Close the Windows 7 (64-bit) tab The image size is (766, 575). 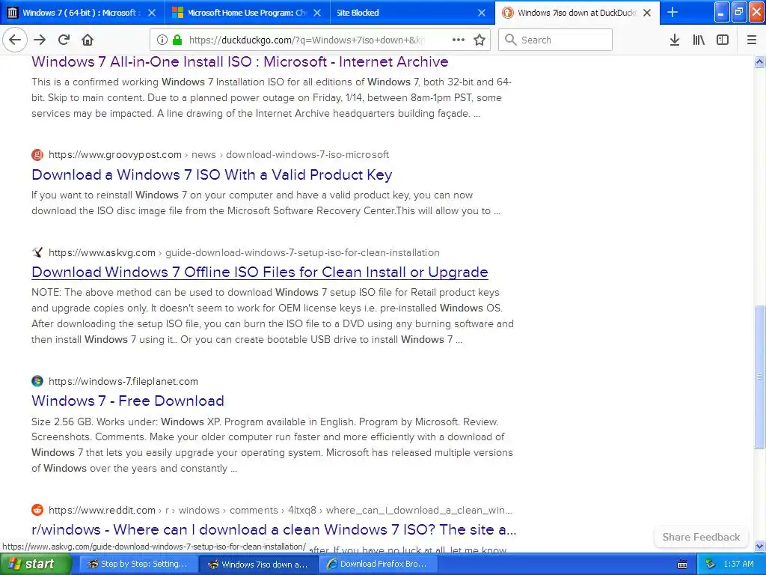point(152,13)
